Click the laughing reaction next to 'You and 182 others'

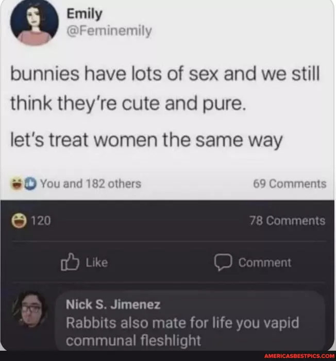tap(17, 184)
